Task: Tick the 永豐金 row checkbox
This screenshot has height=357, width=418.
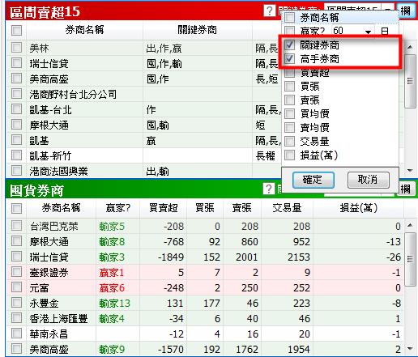Action: click(x=17, y=303)
